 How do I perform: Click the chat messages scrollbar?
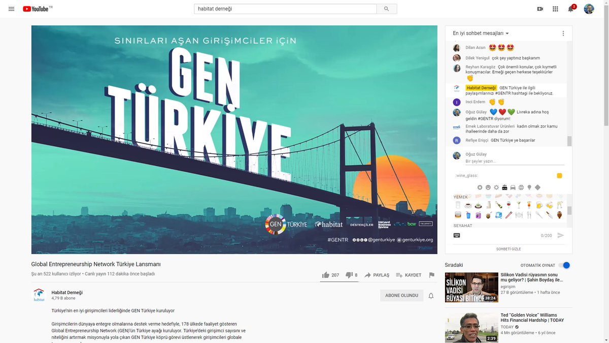click(569, 140)
